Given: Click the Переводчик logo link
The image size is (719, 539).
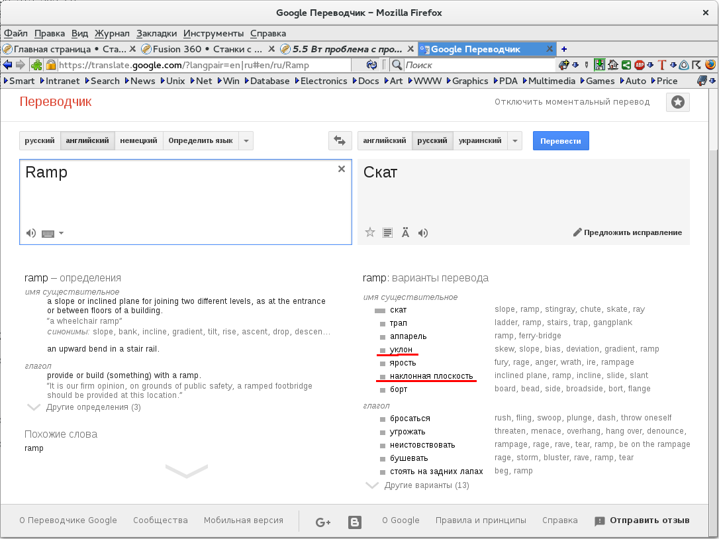Looking at the screenshot, I should click(x=56, y=102).
